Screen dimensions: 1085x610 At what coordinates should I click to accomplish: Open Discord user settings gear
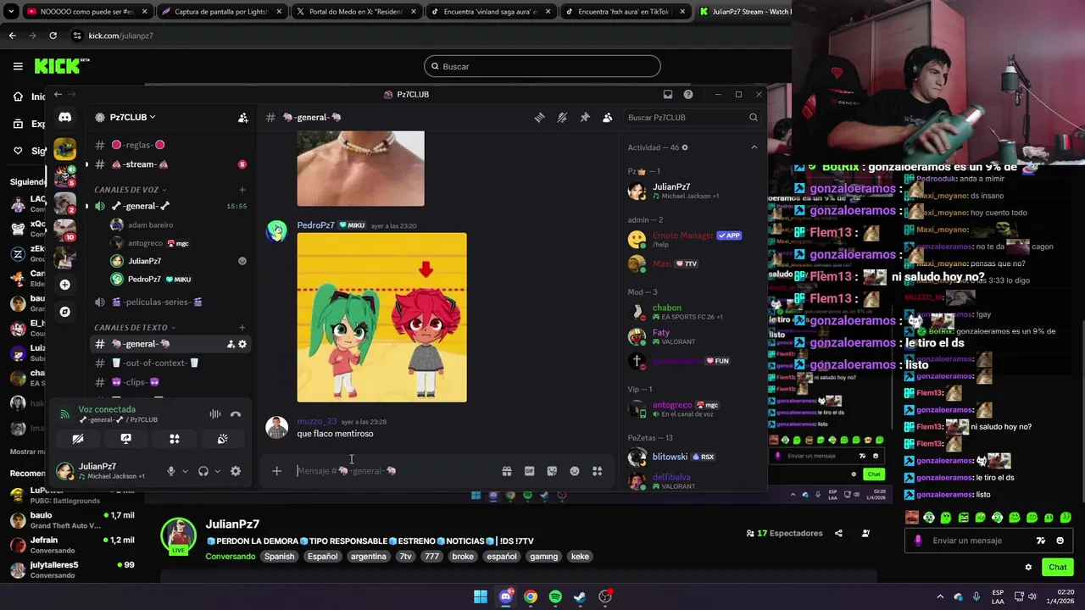click(x=236, y=471)
